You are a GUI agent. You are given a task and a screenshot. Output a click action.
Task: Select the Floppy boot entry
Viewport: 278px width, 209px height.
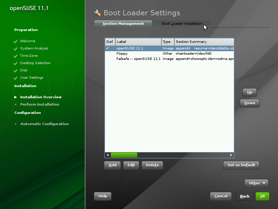(169, 54)
